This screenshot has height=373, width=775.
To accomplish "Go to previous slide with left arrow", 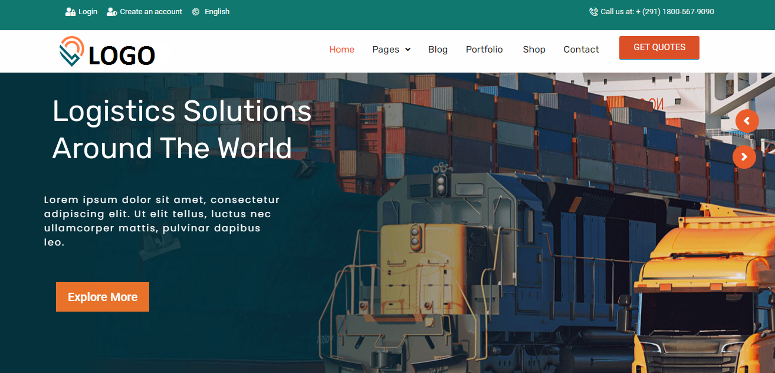I will [747, 121].
